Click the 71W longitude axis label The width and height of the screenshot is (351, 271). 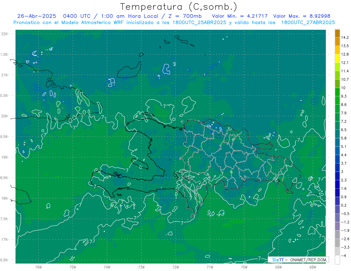coord(210,267)
